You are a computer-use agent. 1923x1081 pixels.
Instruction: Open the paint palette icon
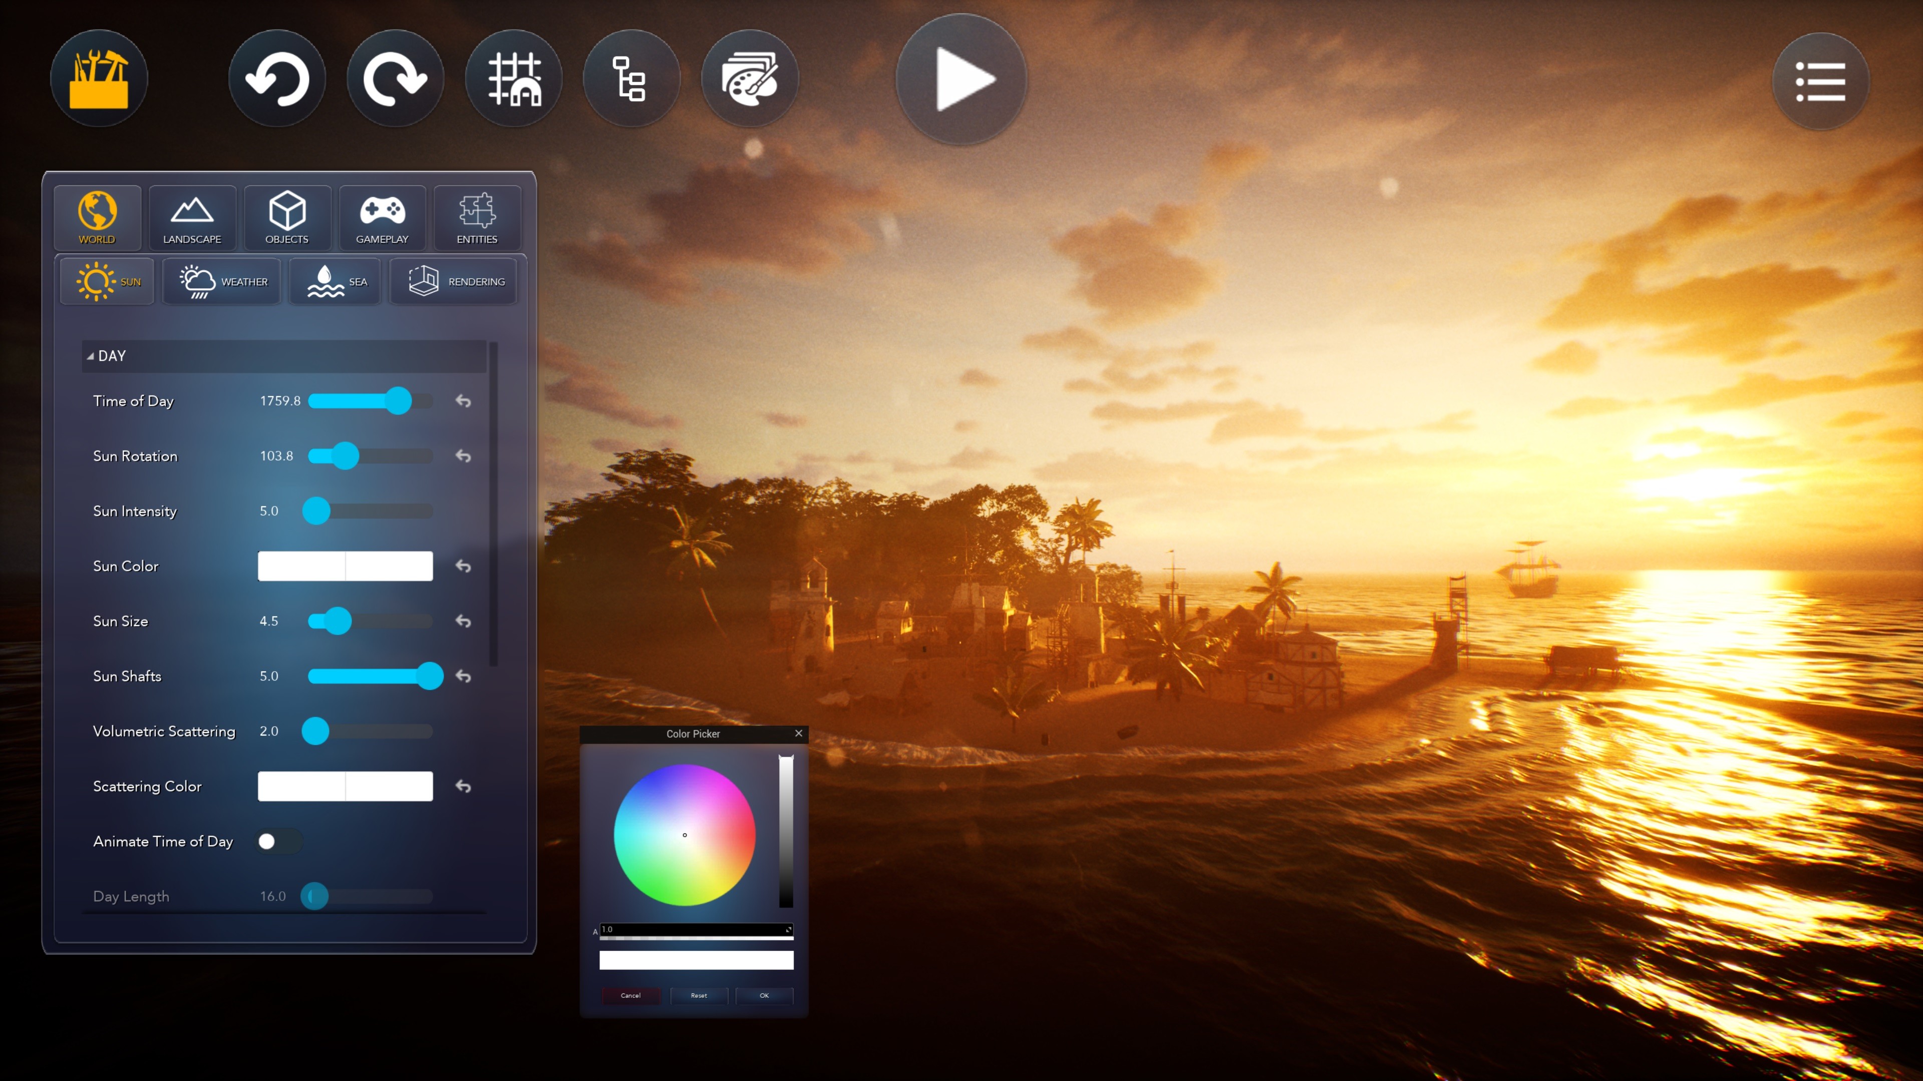pos(750,79)
